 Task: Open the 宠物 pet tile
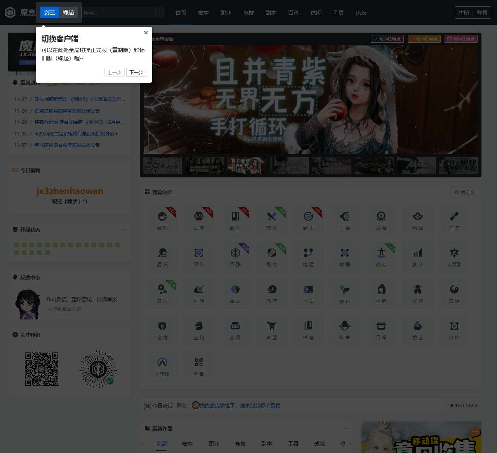tap(162, 330)
